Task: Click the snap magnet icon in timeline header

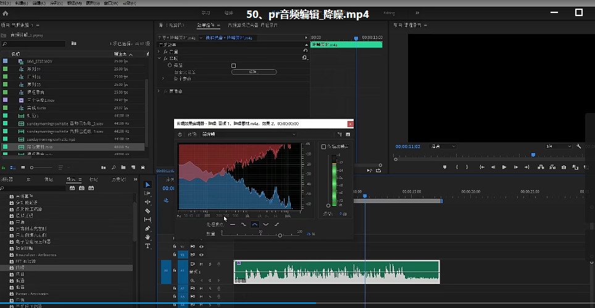Action: click(166, 200)
